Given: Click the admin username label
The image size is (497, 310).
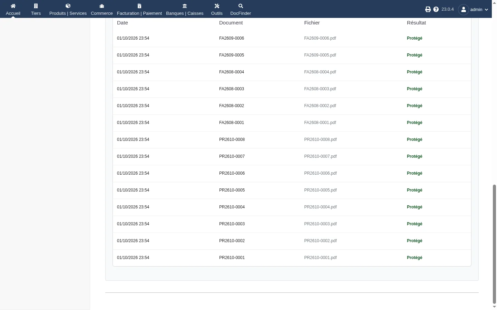Looking at the screenshot, I should (x=476, y=10).
